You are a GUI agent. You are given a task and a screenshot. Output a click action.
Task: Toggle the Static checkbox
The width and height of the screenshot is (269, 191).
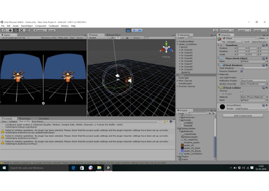tap(258, 38)
